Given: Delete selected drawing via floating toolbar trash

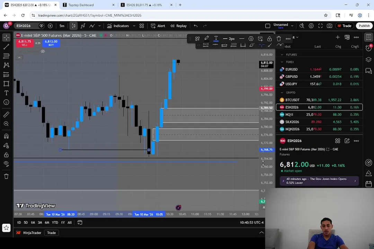Looking at the screenshot, I should [x=278, y=39].
